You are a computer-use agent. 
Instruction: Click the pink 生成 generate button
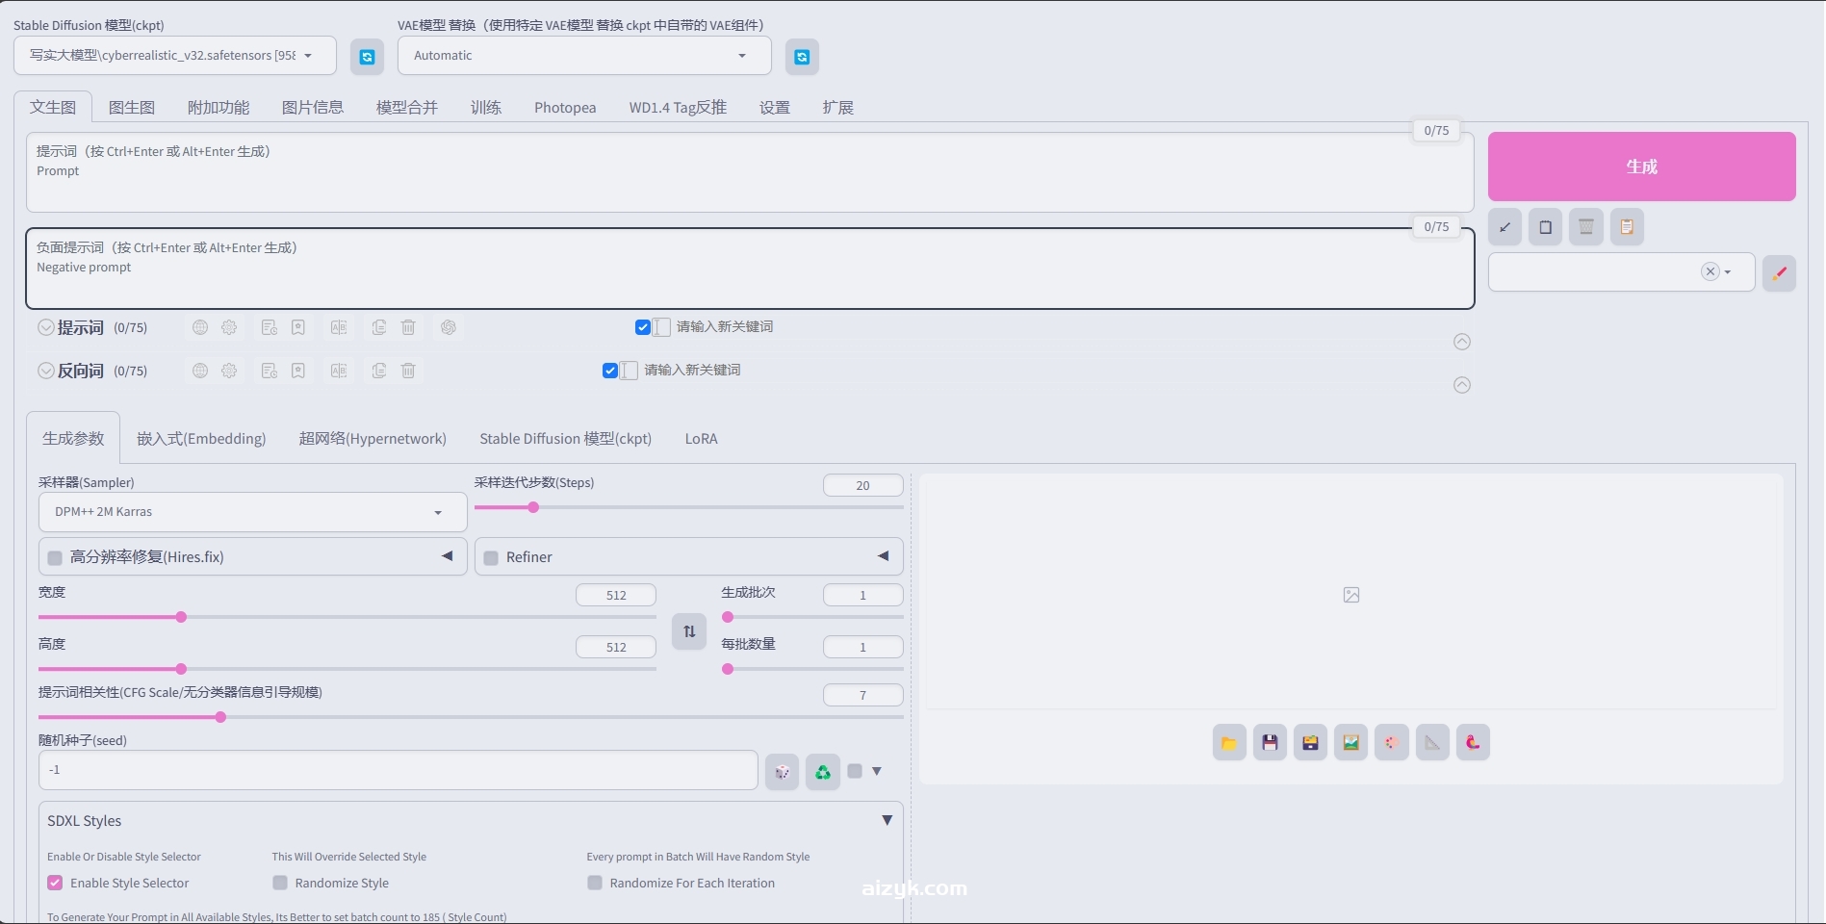coord(1642,166)
